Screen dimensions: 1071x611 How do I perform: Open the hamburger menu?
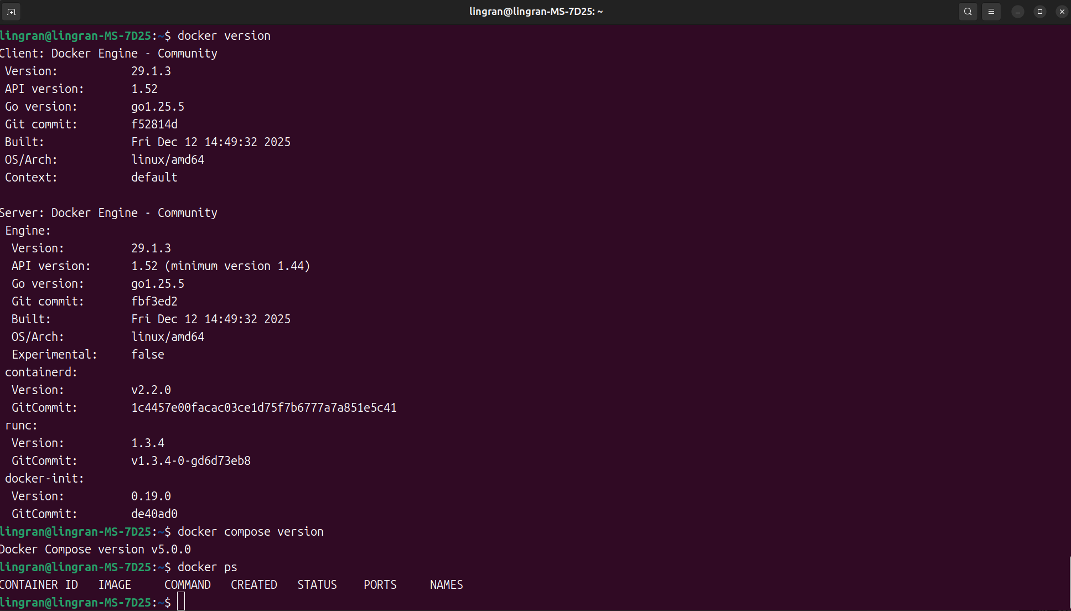tap(991, 12)
